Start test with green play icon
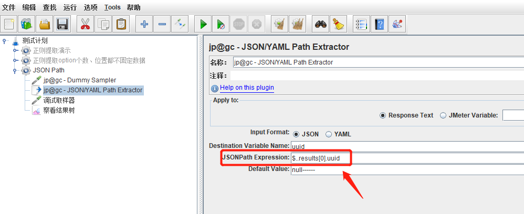The width and height of the screenshot is (524, 214). coord(203,24)
